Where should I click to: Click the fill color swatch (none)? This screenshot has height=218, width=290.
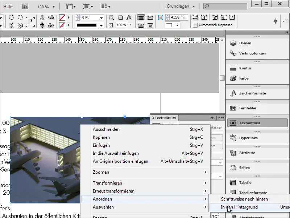[x=62, y=17]
